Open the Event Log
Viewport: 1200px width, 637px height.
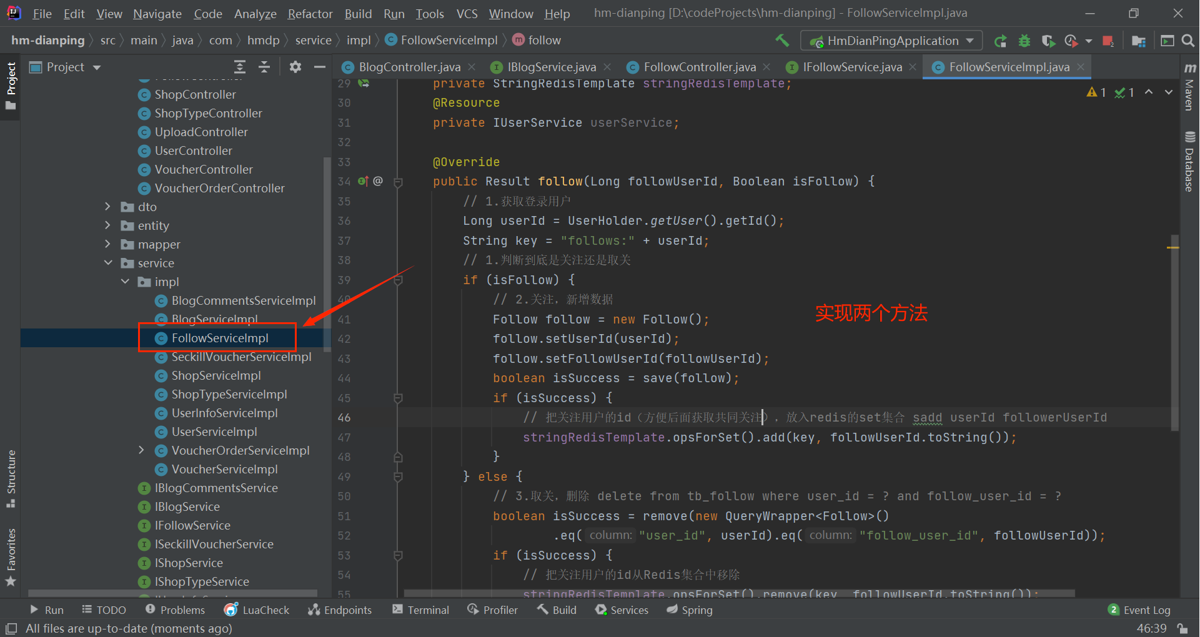click(1139, 610)
